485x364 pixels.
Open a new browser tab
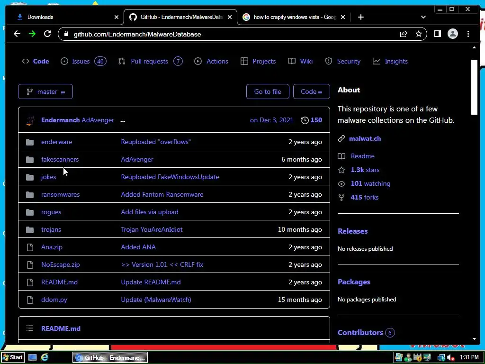click(360, 17)
